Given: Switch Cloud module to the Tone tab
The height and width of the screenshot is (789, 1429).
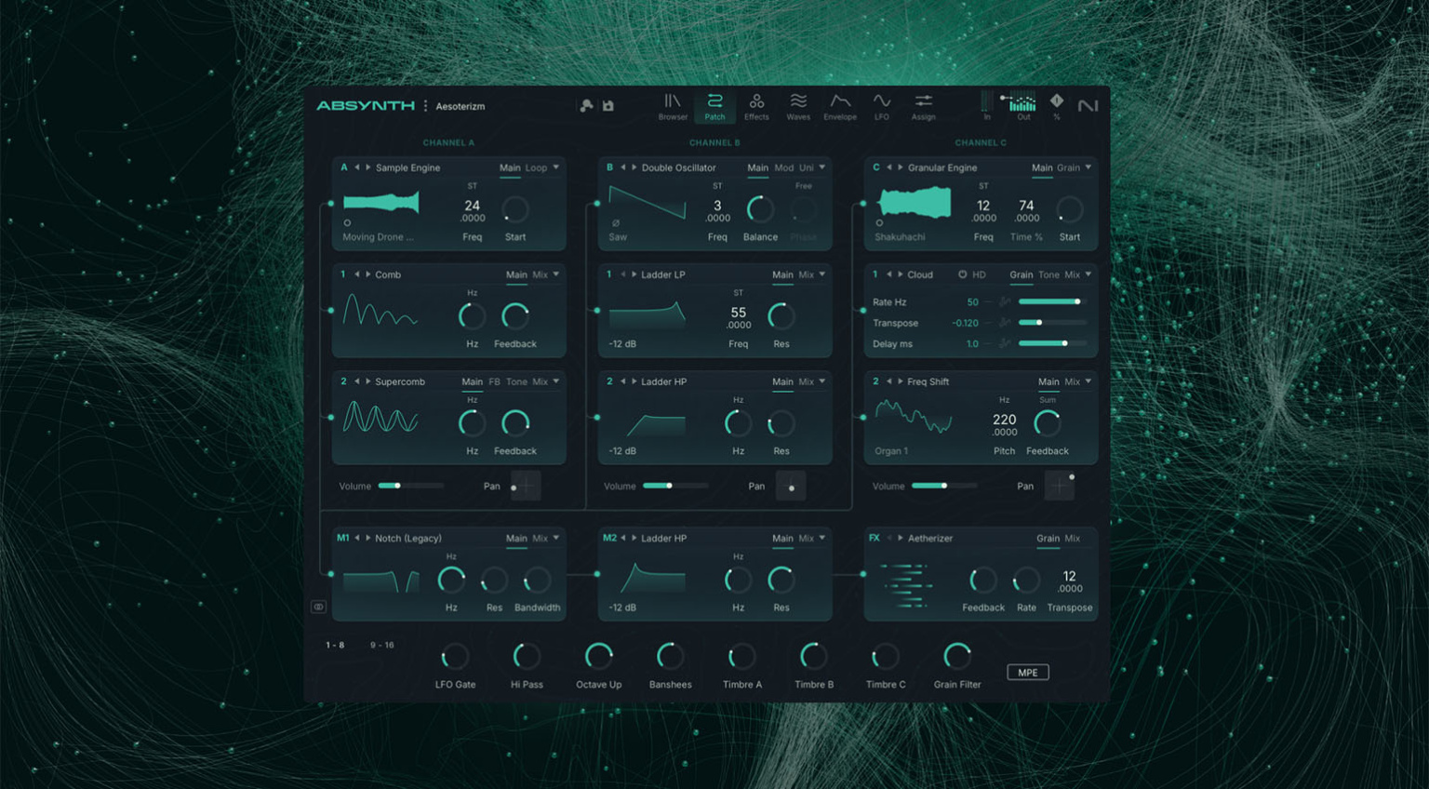Looking at the screenshot, I should point(1048,274).
